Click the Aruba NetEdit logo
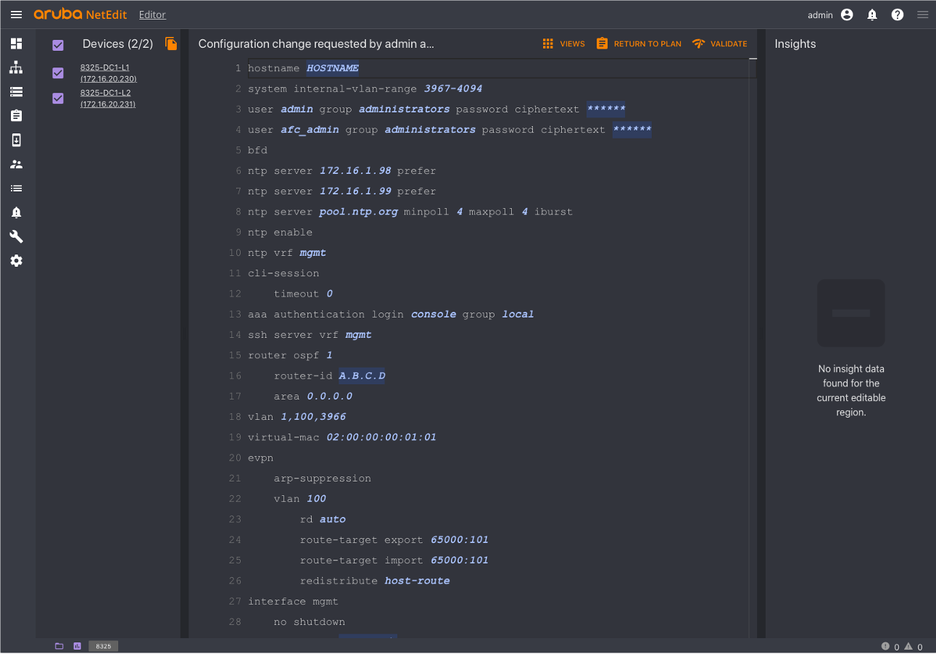936x654 pixels. [80, 15]
